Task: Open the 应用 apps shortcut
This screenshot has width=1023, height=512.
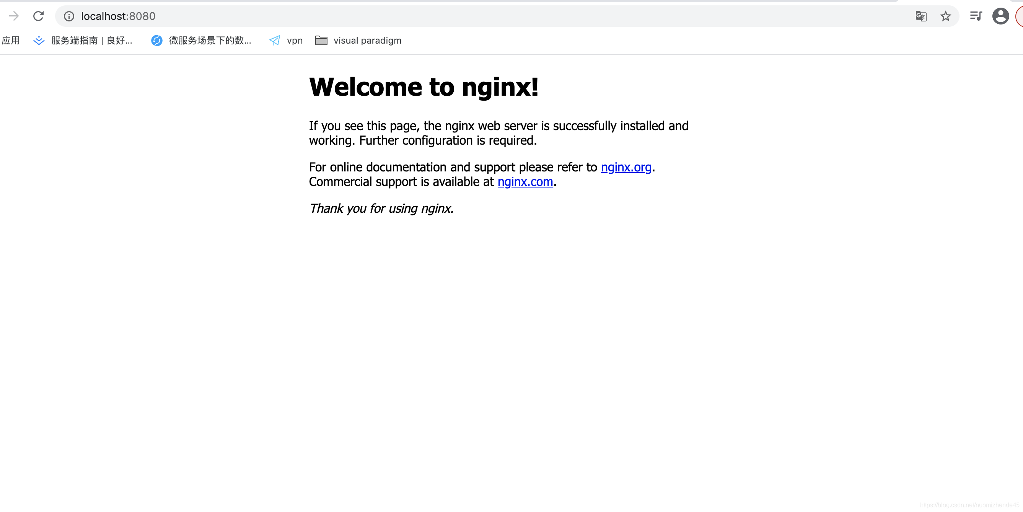Action: [x=11, y=41]
